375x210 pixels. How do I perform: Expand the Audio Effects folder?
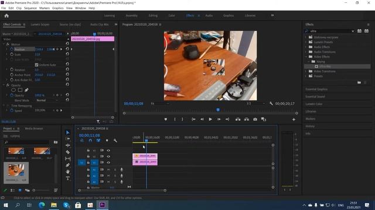[306, 47]
